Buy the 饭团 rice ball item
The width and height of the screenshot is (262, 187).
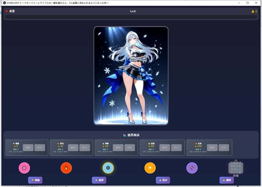tap(28, 148)
